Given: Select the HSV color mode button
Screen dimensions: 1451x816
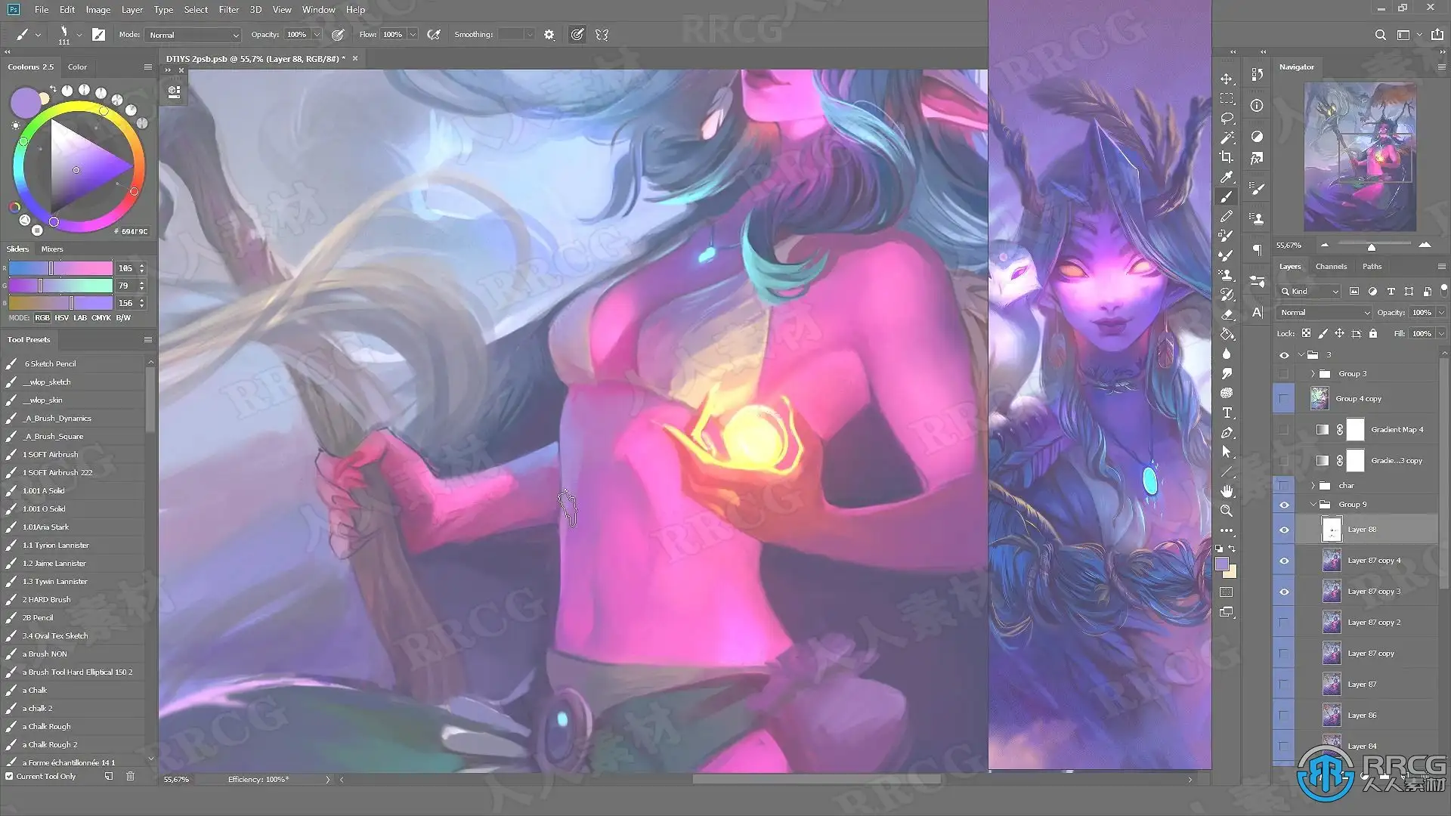Looking at the screenshot, I should coord(61,318).
